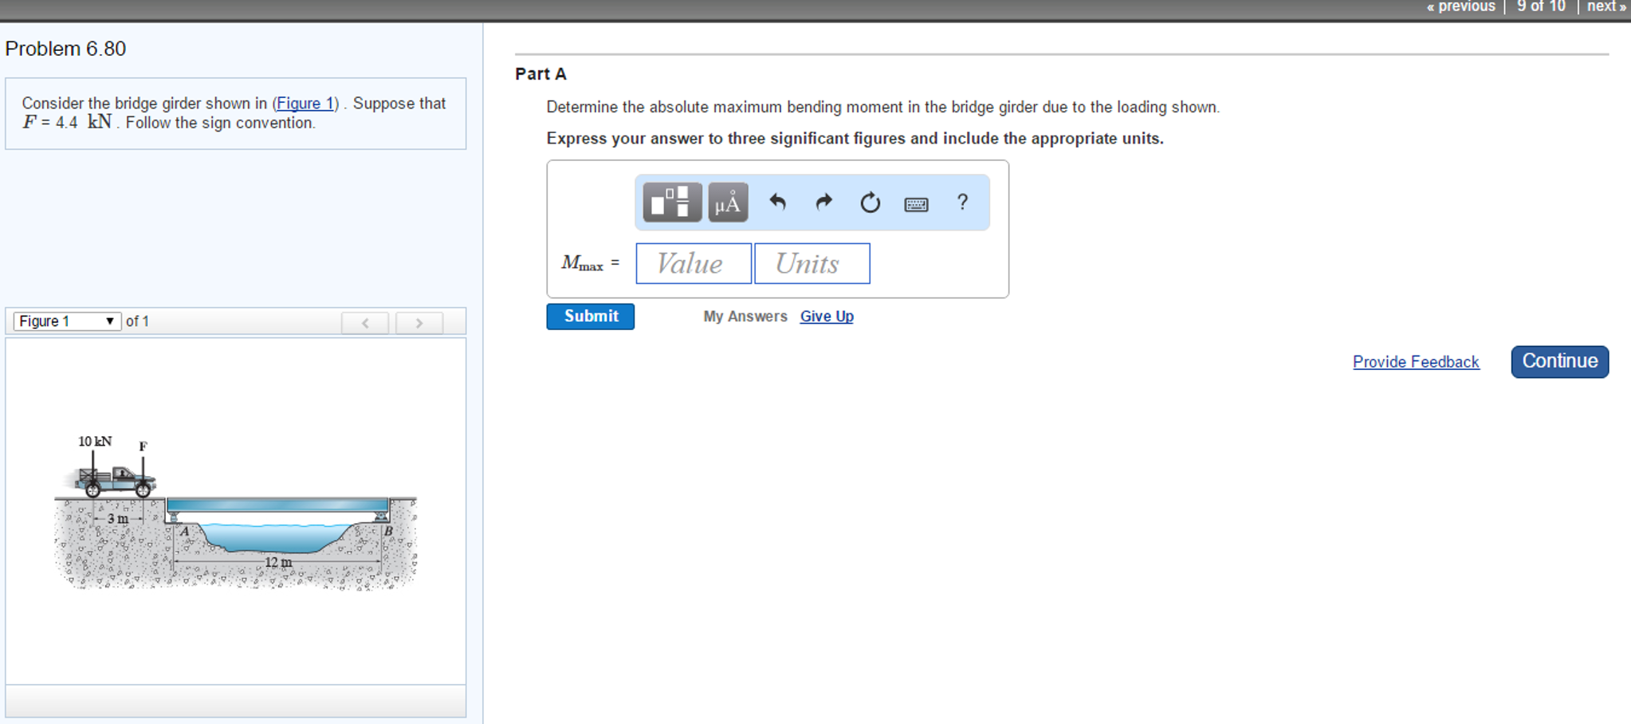Submit the answer

click(590, 317)
